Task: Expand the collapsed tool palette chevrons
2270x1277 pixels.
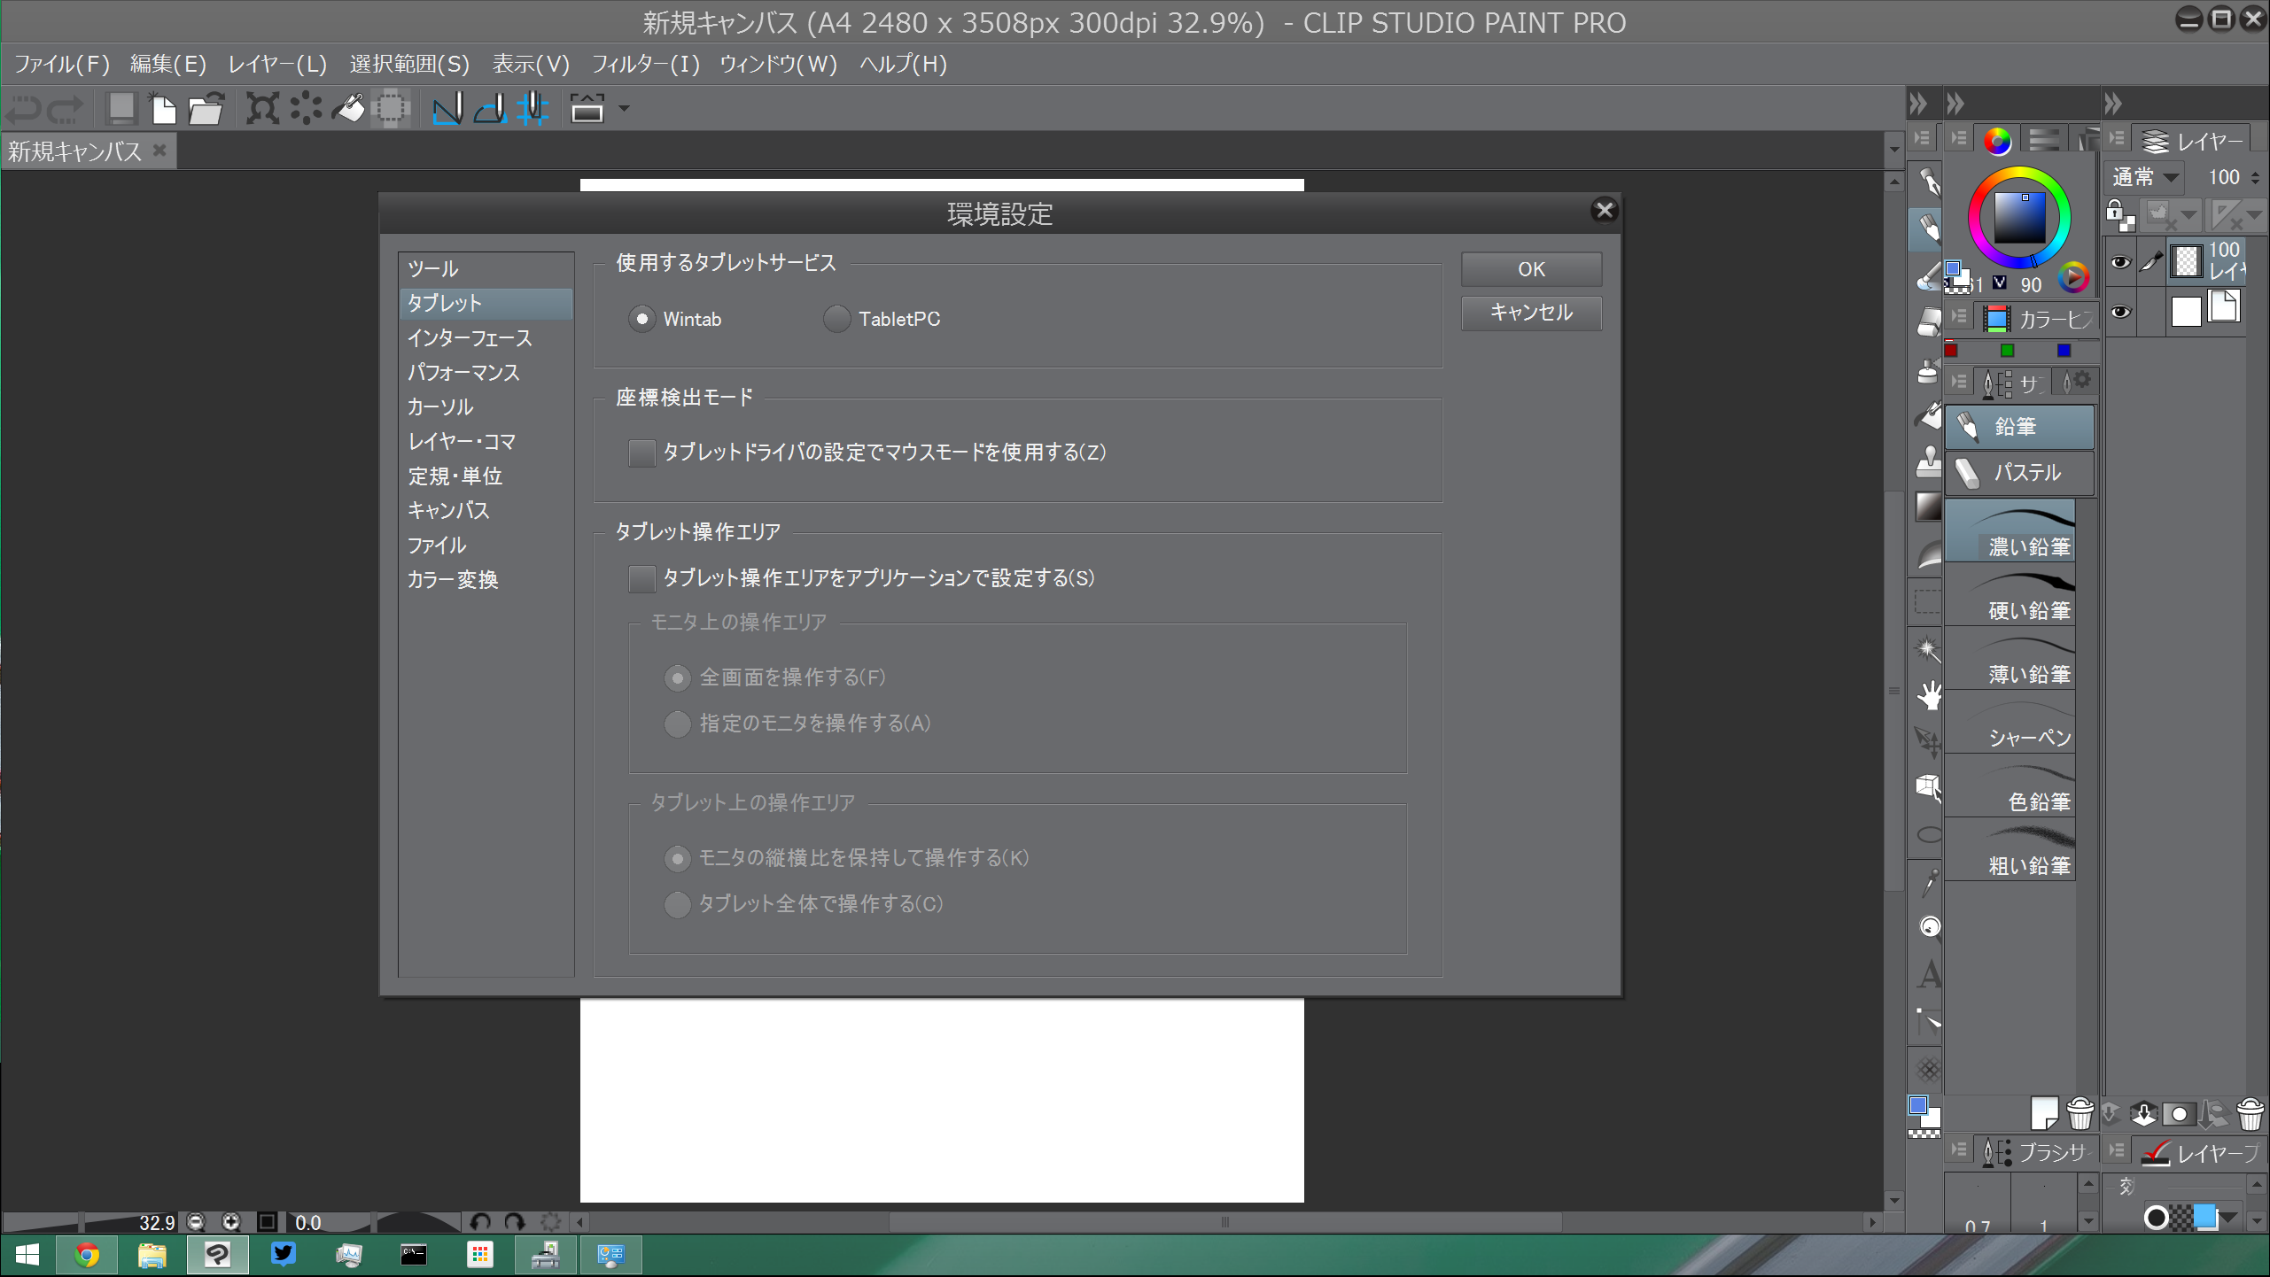Action: (1918, 104)
